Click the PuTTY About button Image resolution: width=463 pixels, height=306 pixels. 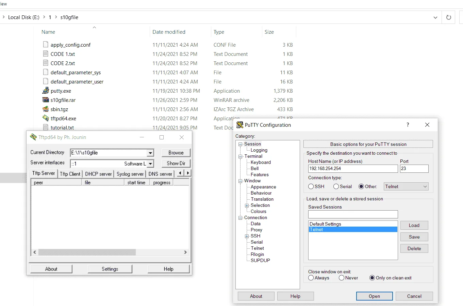pos(256,296)
